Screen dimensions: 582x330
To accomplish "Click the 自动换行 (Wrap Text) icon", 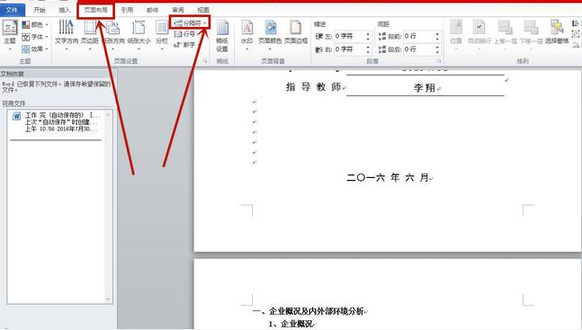I will point(479,28).
